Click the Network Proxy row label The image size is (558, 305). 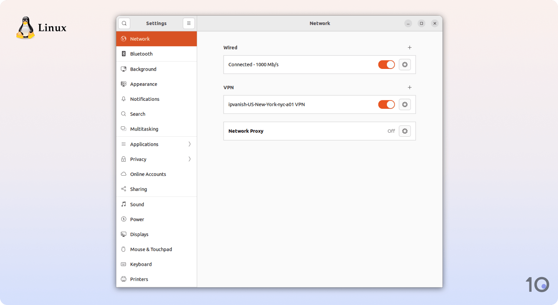point(246,131)
